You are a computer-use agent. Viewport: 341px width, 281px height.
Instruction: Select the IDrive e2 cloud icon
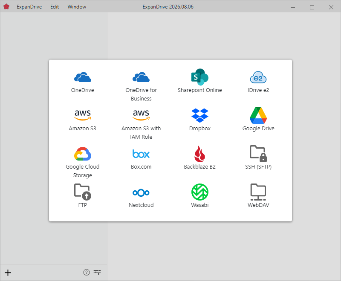pyautogui.click(x=258, y=77)
